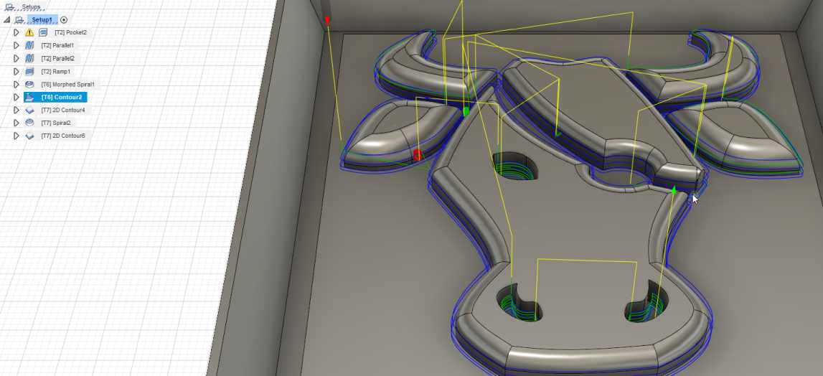
Task: Select the [T6] Morphed Spiral1 label
Action: (67, 84)
